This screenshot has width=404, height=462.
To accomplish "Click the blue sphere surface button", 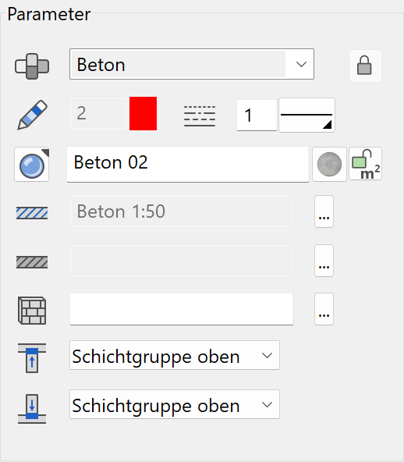I will tap(32, 165).
